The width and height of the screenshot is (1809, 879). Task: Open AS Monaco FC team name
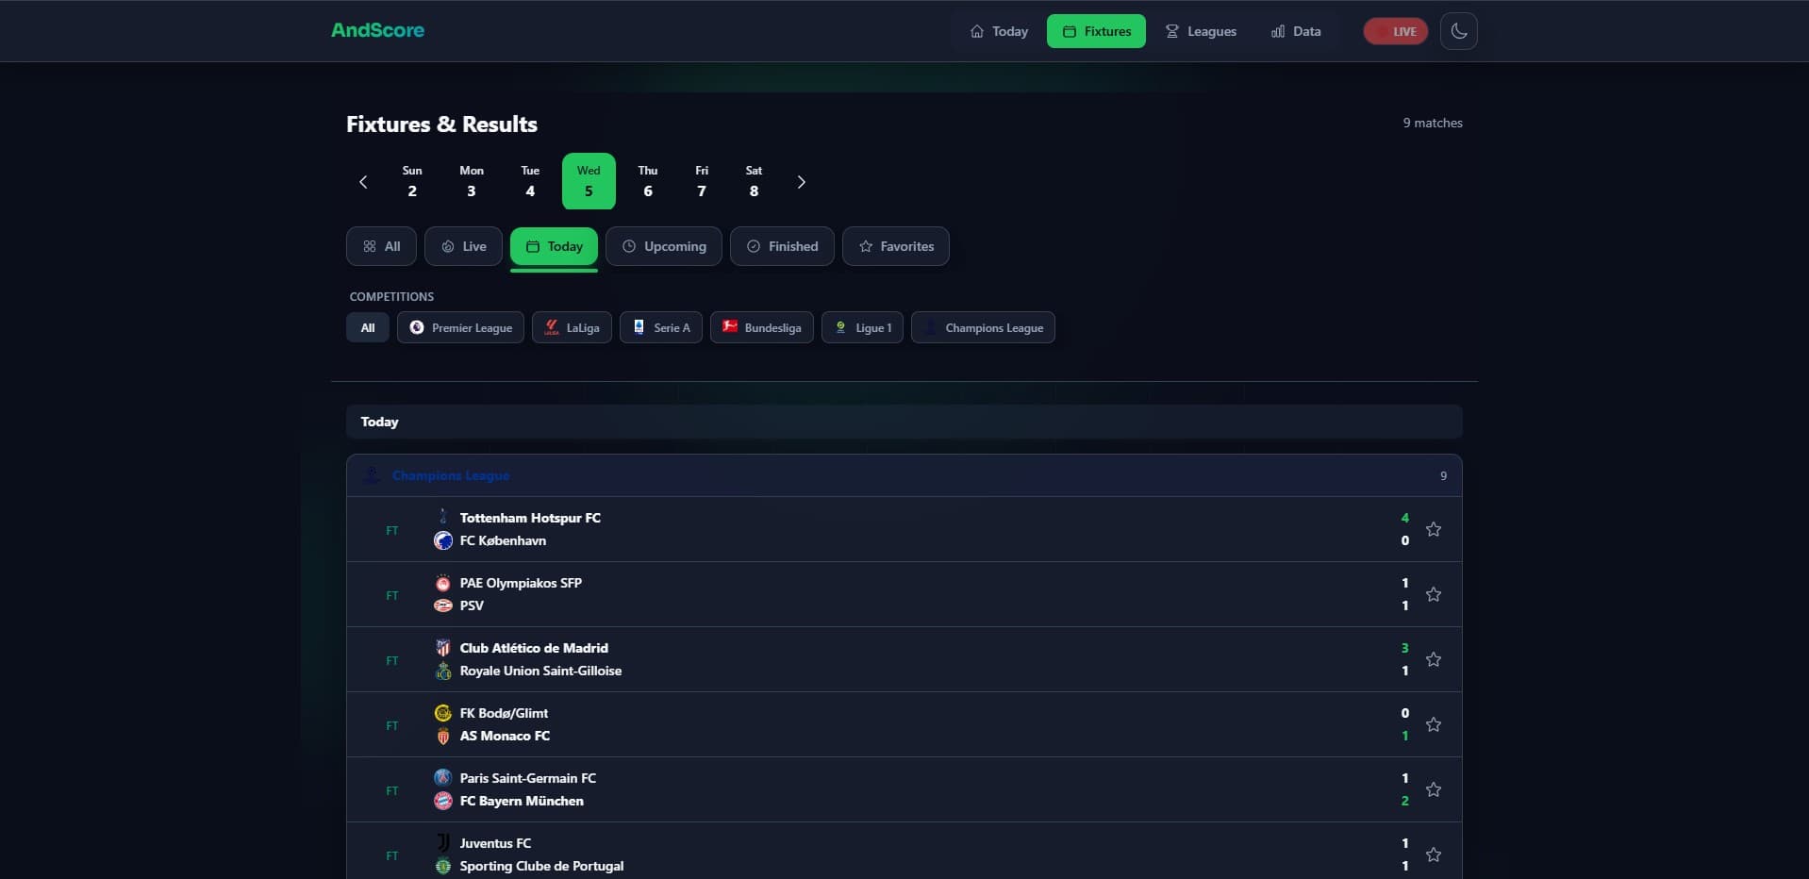505,736
